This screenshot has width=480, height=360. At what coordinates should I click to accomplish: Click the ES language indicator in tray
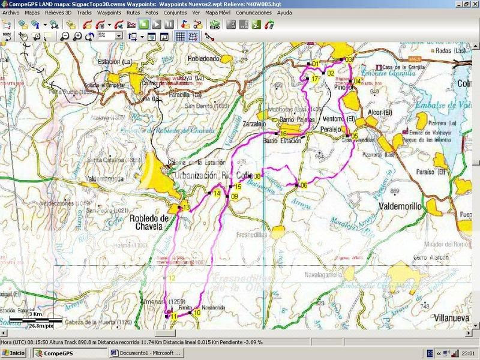pos(430,353)
